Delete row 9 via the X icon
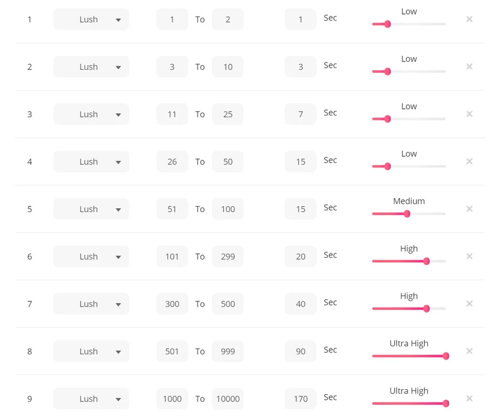 click(469, 399)
